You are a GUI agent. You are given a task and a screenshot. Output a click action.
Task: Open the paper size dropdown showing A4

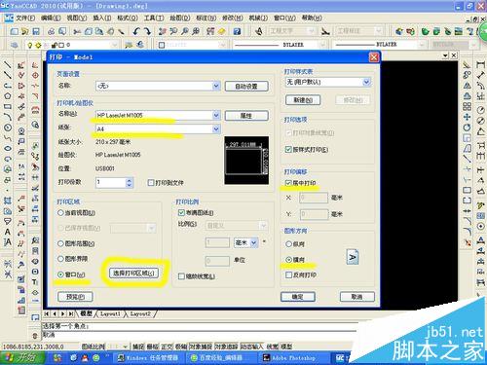158,128
